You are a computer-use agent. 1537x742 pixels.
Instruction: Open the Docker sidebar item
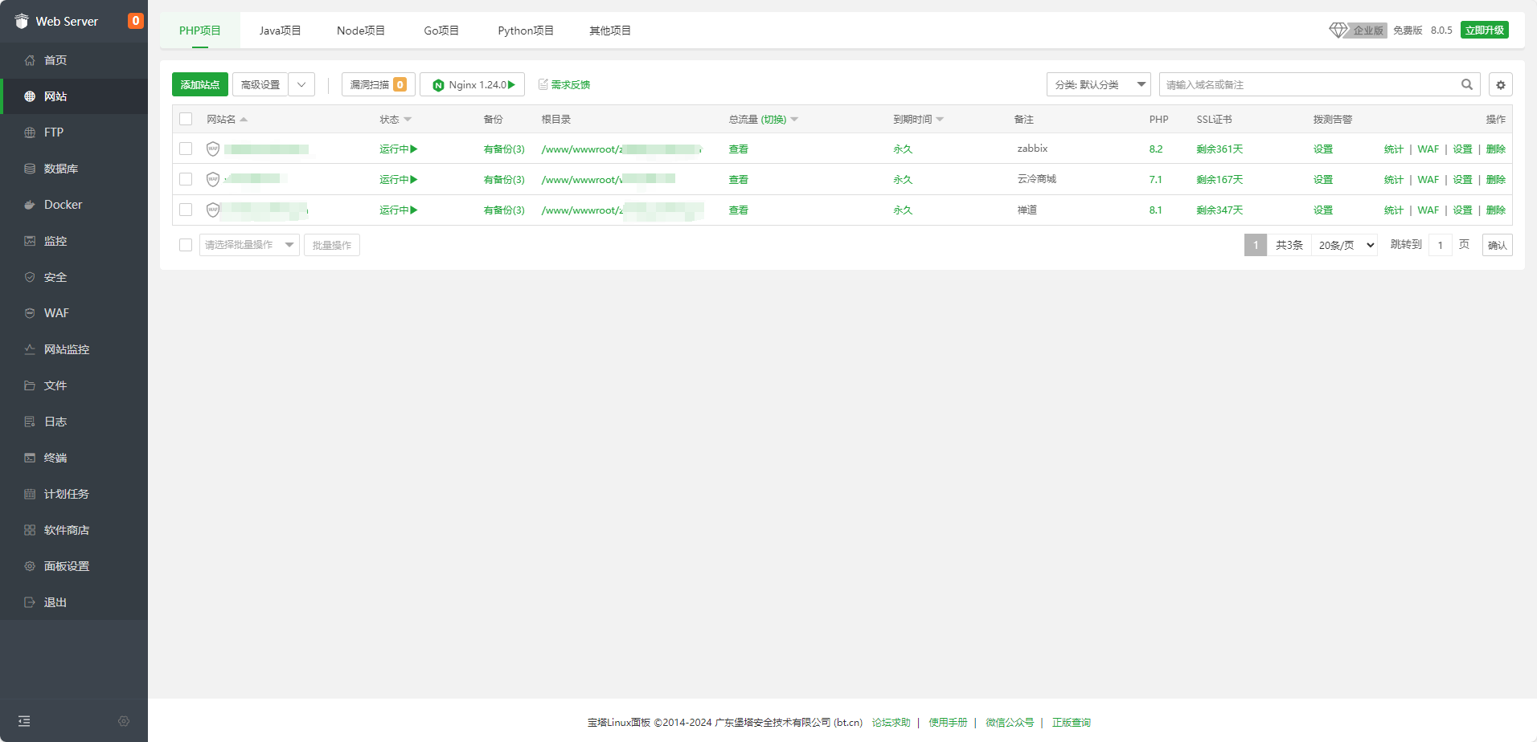click(74, 205)
